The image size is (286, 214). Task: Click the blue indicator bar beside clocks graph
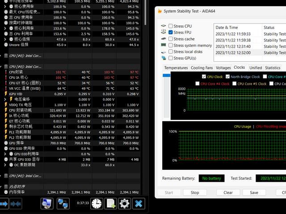166,75
